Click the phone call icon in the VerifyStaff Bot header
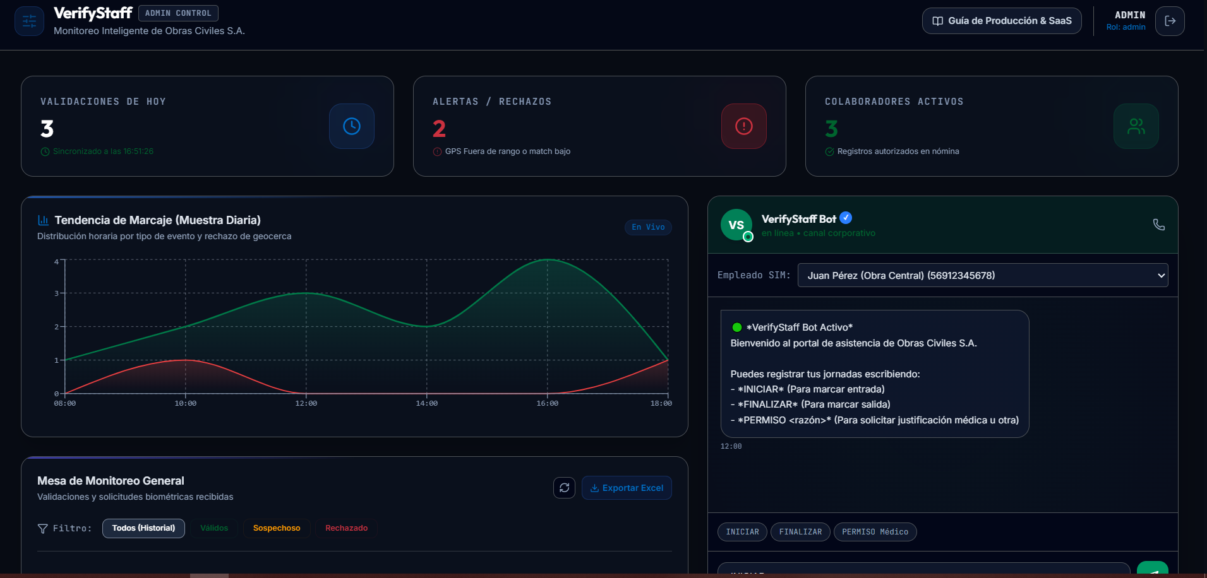This screenshot has width=1207, height=578. point(1159,225)
